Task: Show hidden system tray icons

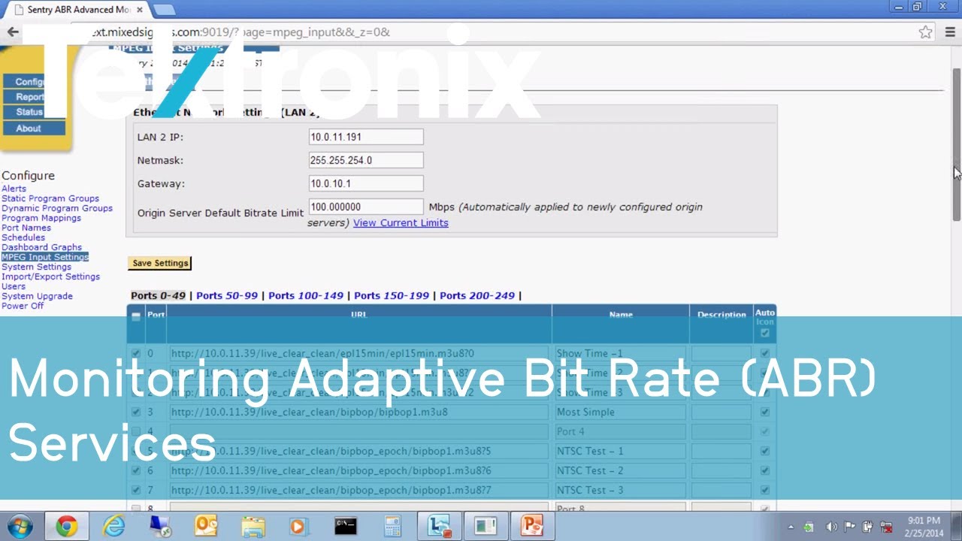Action: tap(791, 527)
